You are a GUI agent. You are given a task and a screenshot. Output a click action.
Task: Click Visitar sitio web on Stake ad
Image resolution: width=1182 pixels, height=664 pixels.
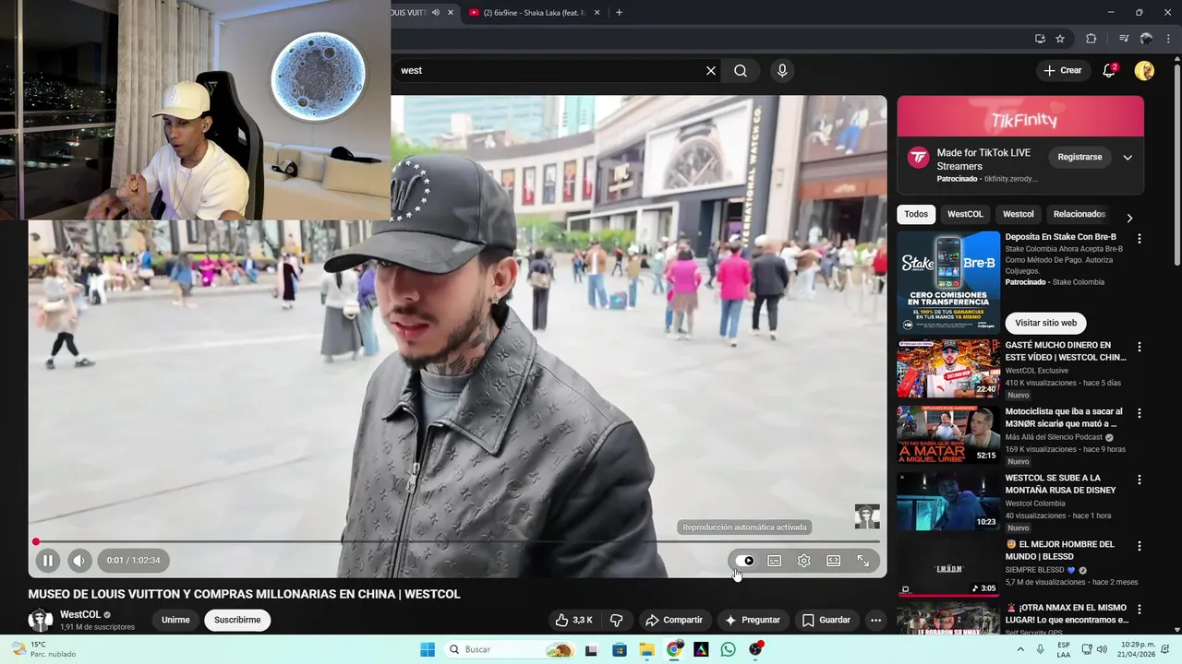pyautogui.click(x=1045, y=323)
